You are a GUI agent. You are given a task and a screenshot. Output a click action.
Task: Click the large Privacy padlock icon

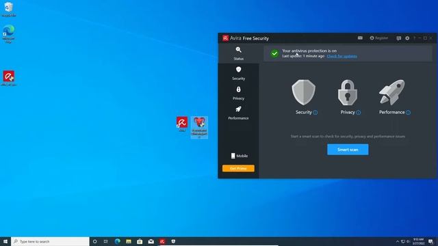click(347, 92)
